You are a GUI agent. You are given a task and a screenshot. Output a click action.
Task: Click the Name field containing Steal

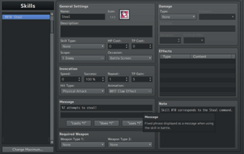(x=83, y=17)
